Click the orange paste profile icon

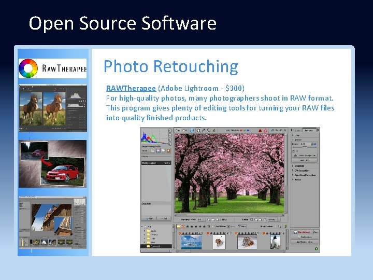coord(168,151)
